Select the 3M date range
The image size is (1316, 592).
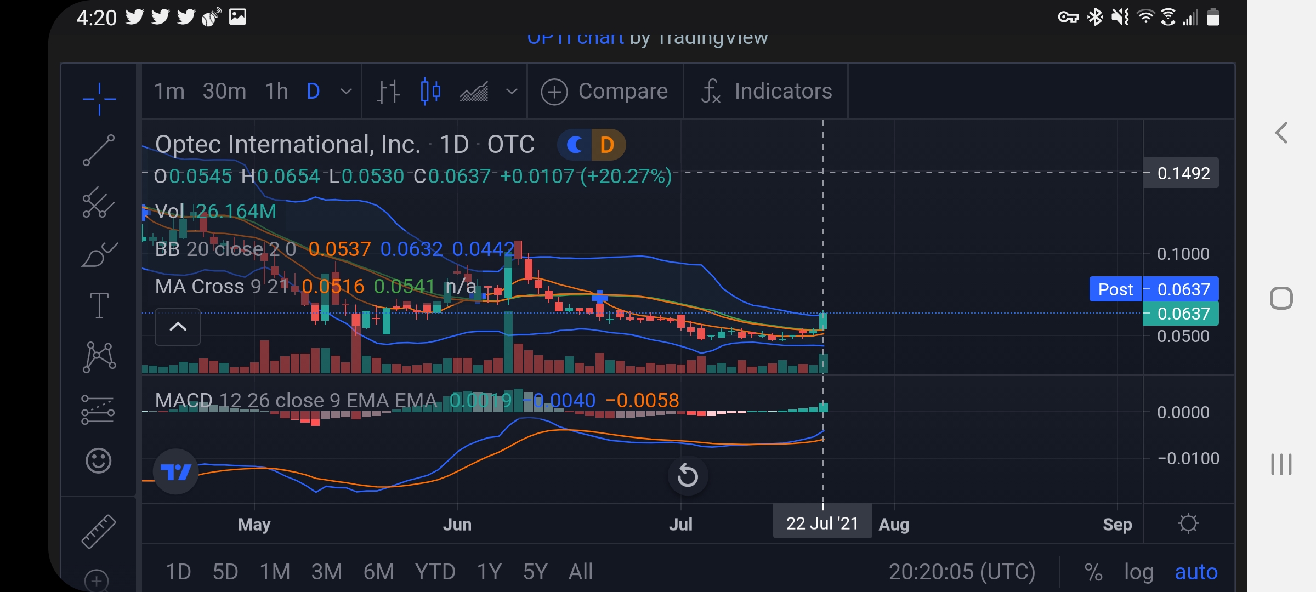click(326, 572)
